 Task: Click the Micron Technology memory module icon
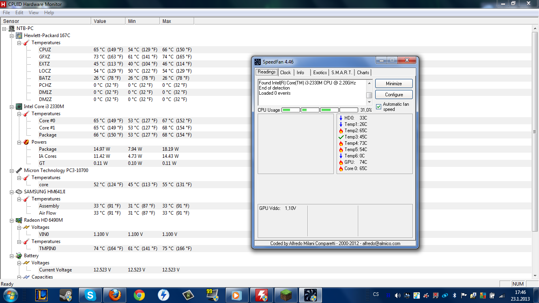click(x=19, y=170)
